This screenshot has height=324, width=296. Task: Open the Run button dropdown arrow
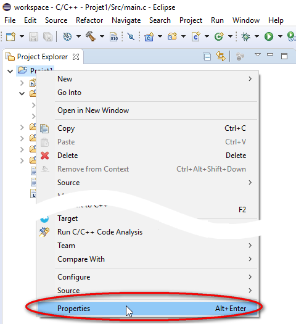click(x=280, y=36)
